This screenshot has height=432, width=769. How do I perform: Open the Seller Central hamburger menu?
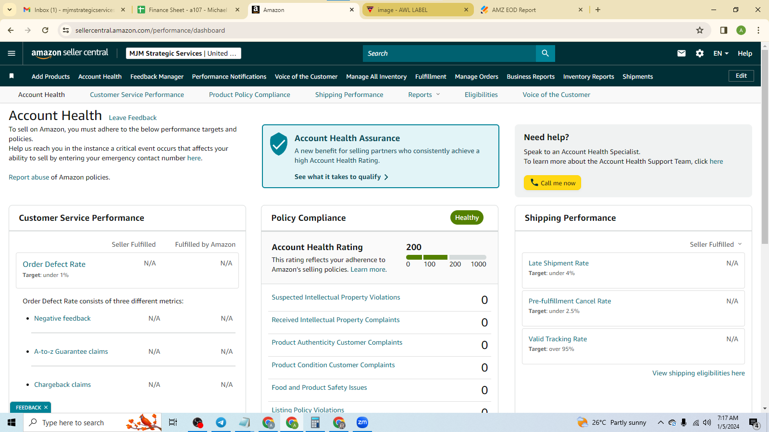[x=12, y=53]
